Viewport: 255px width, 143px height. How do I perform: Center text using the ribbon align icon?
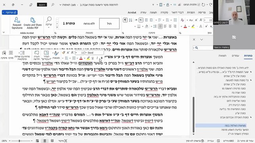point(170,26)
